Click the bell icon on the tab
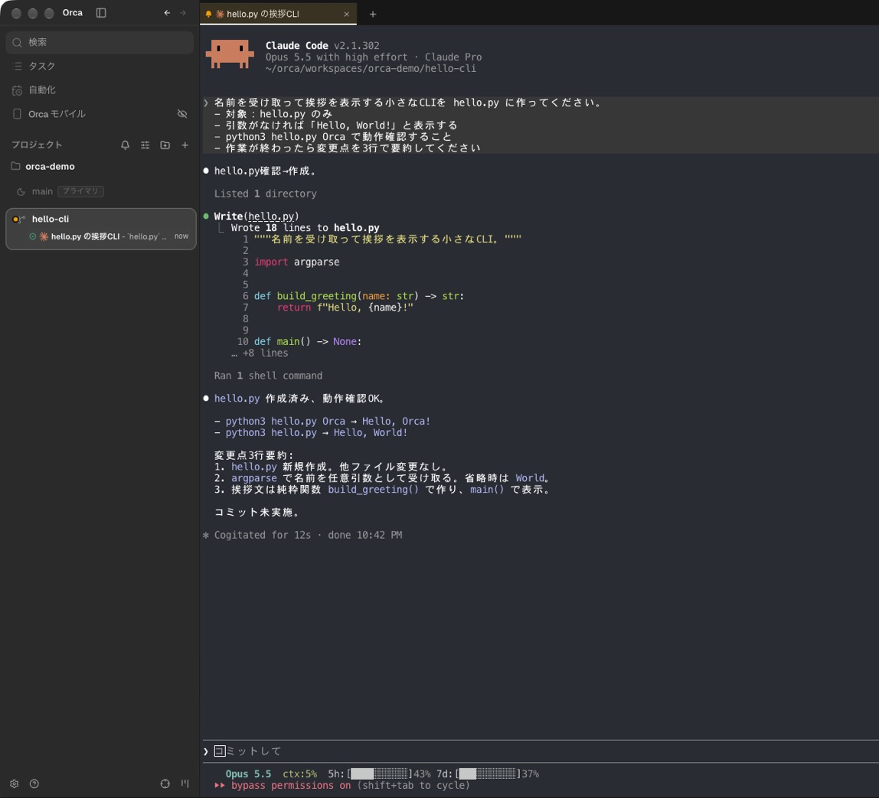 208,14
